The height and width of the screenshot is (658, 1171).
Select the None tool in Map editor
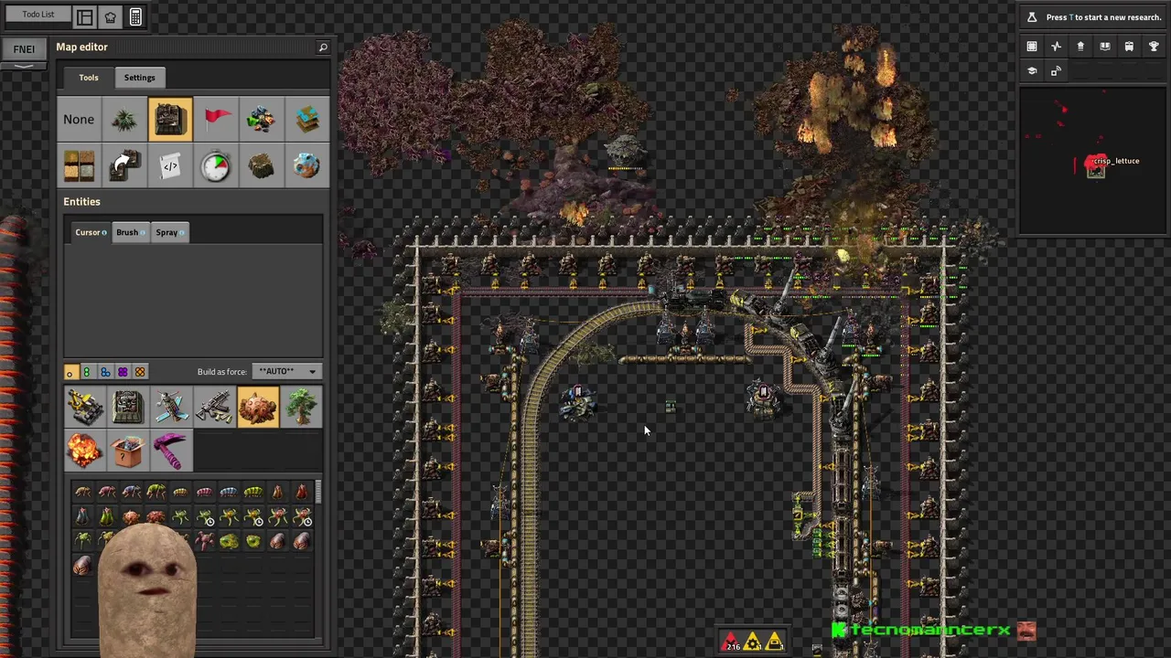coord(79,119)
